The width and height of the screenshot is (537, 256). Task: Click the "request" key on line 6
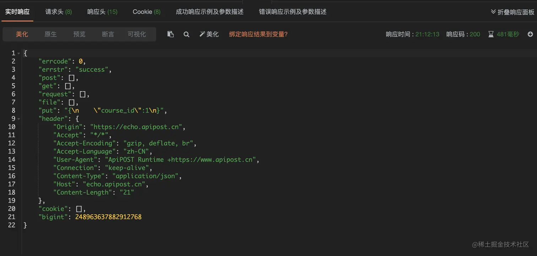(x=55, y=94)
